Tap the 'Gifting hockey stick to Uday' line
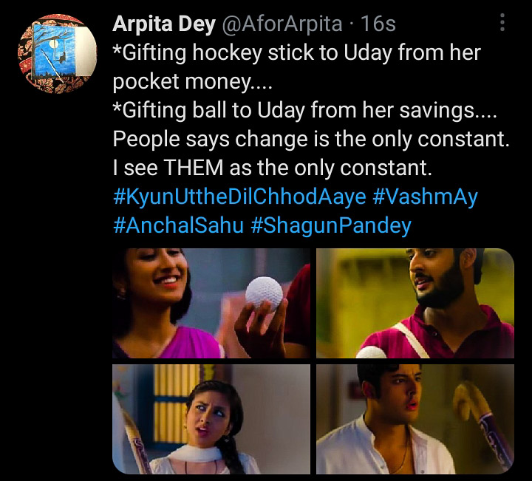 [x=296, y=53]
